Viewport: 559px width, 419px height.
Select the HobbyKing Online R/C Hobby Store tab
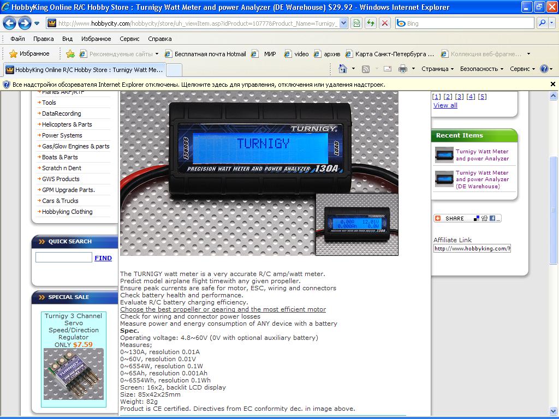pos(85,70)
